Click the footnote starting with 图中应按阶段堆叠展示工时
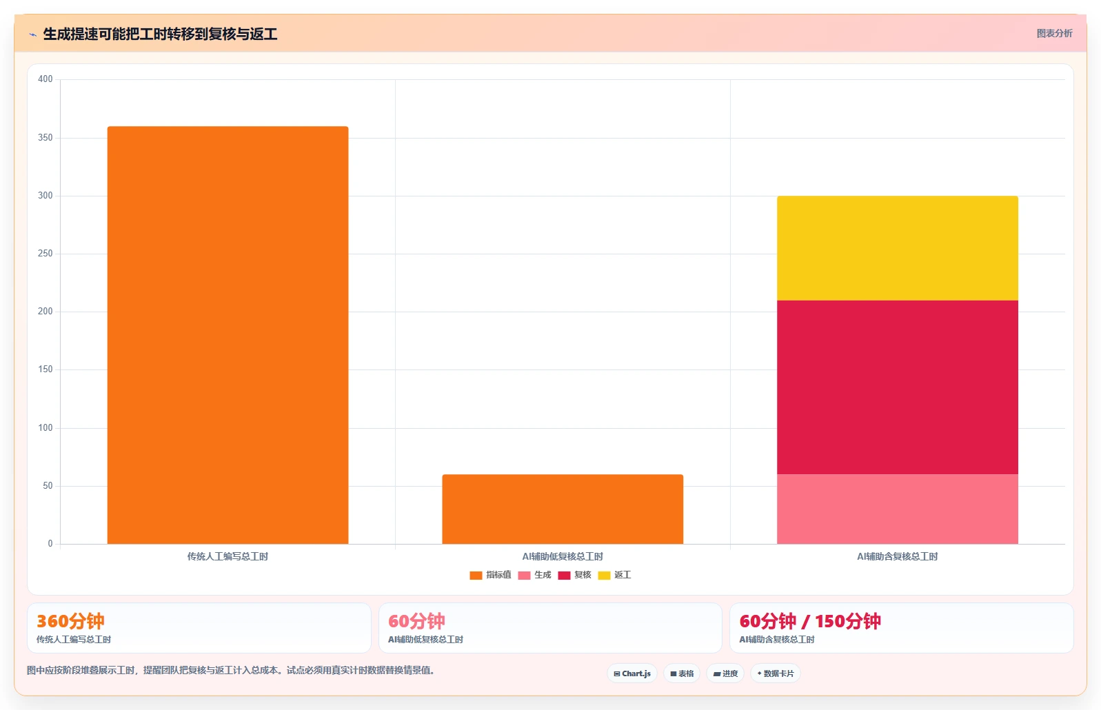Screen dimensions: 1101x710 click(x=232, y=670)
